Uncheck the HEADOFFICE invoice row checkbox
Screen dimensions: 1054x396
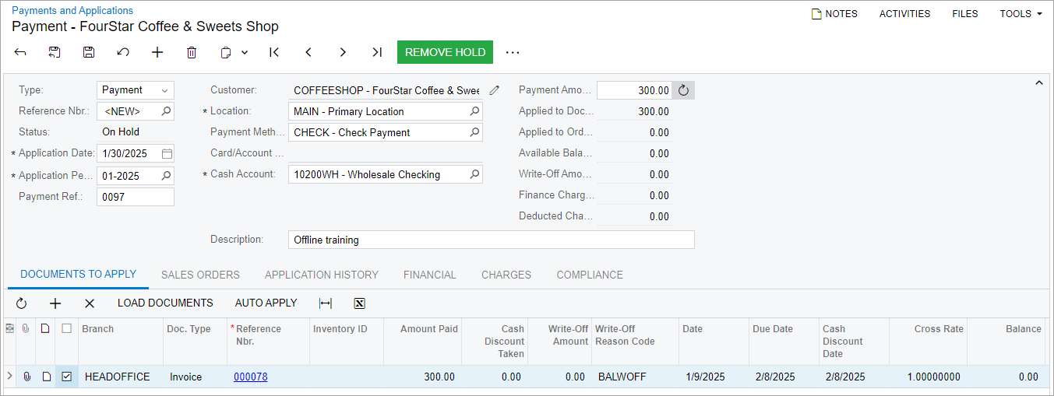tap(67, 377)
